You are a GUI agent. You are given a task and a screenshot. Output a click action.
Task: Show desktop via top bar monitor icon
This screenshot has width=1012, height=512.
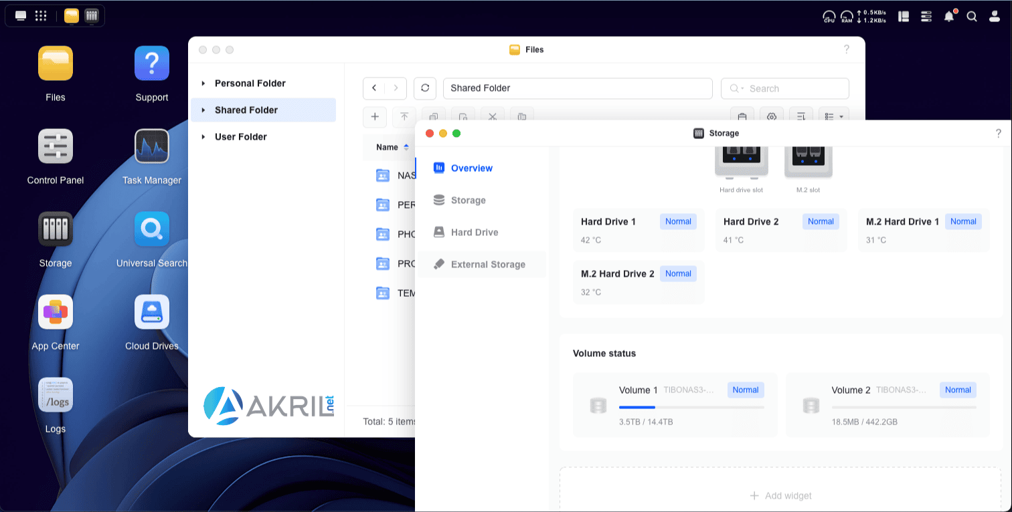21,15
